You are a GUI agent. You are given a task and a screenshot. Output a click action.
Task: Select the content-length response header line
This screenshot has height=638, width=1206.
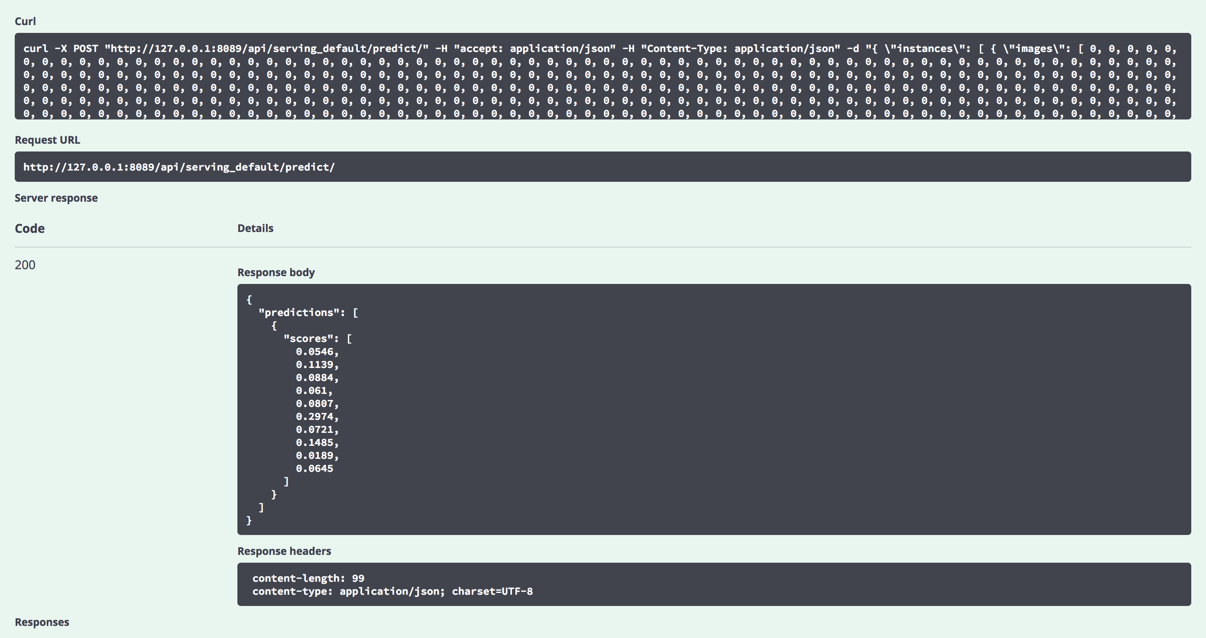[x=308, y=578]
